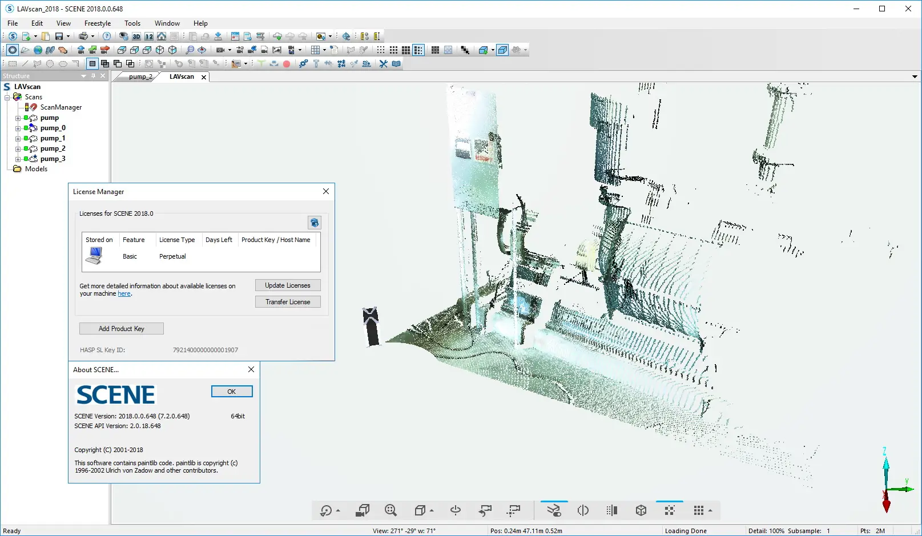Close the License Manager dialog
This screenshot has height=536, width=922.
click(x=326, y=191)
